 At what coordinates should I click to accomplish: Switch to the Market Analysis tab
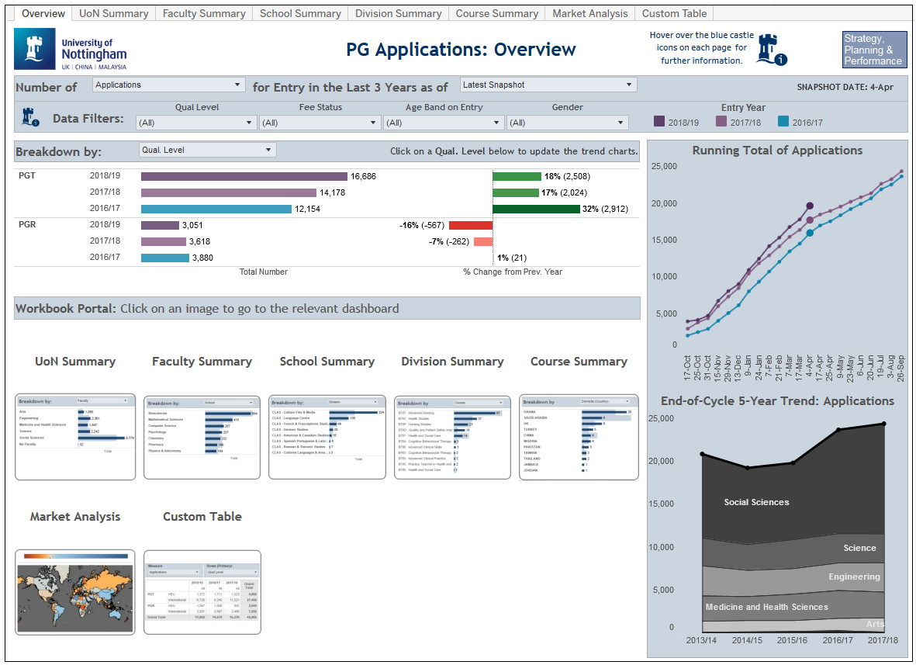589,12
